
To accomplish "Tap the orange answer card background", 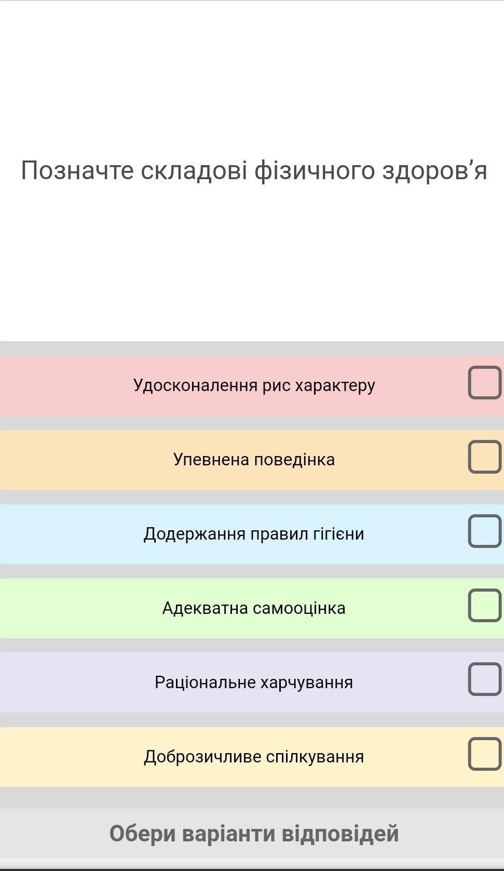I will tap(62, 460).
